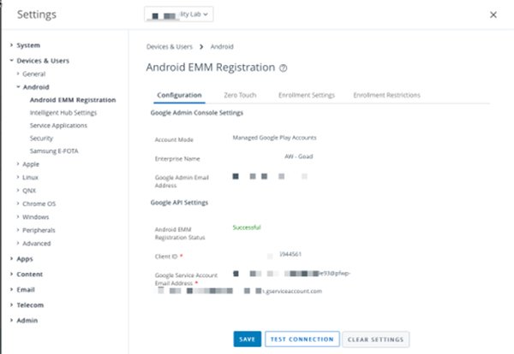Expand the System section
Screen dimensions: 514x354
point(28,44)
